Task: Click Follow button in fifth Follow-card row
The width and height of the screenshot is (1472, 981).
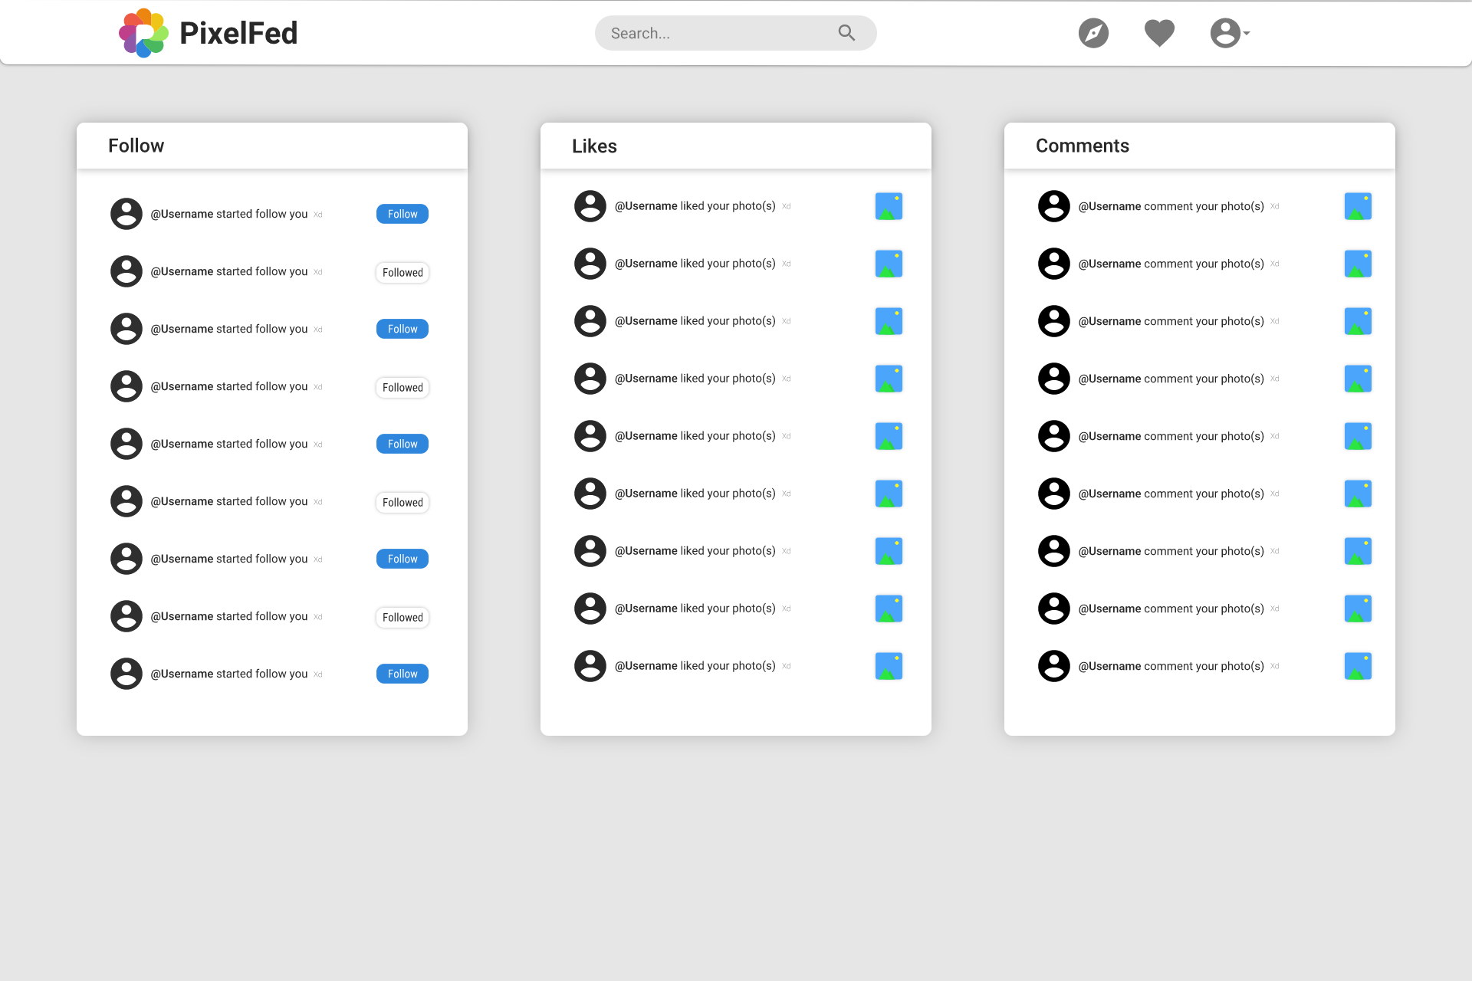Action: [x=402, y=444]
